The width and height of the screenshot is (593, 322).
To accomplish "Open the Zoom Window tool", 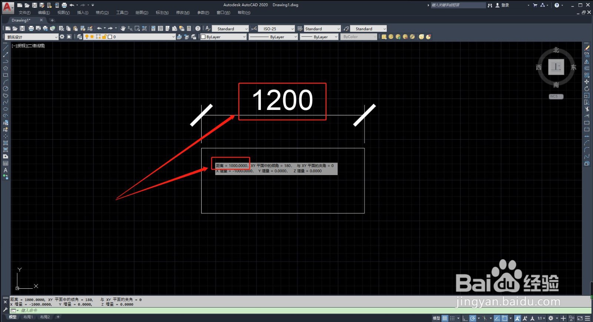I will pos(137,28).
